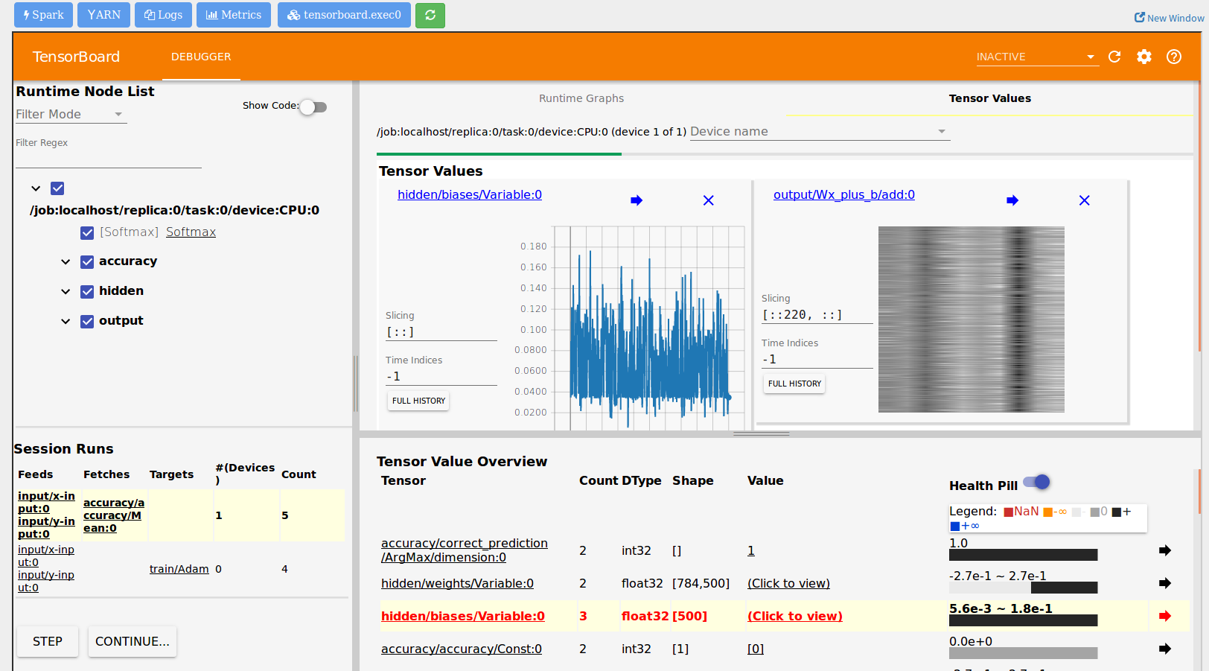1209x671 pixels.
Task: Click the CONTINUE... button
Action: tap(133, 641)
